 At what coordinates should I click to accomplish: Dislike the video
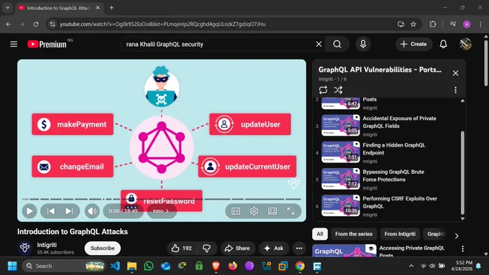(207, 248)
